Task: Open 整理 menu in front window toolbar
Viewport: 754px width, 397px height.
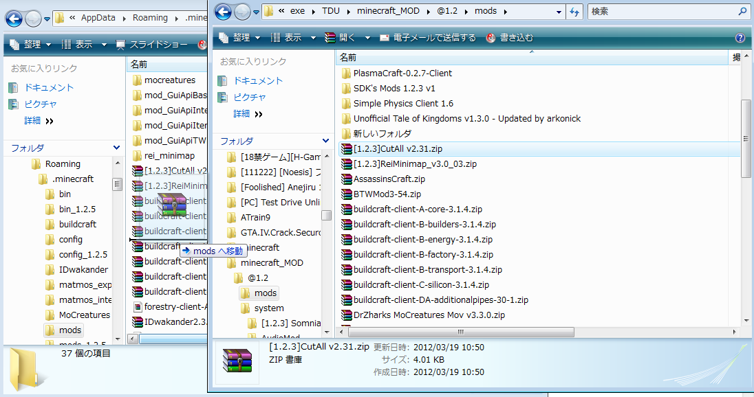Action: (x=239, y=38)
